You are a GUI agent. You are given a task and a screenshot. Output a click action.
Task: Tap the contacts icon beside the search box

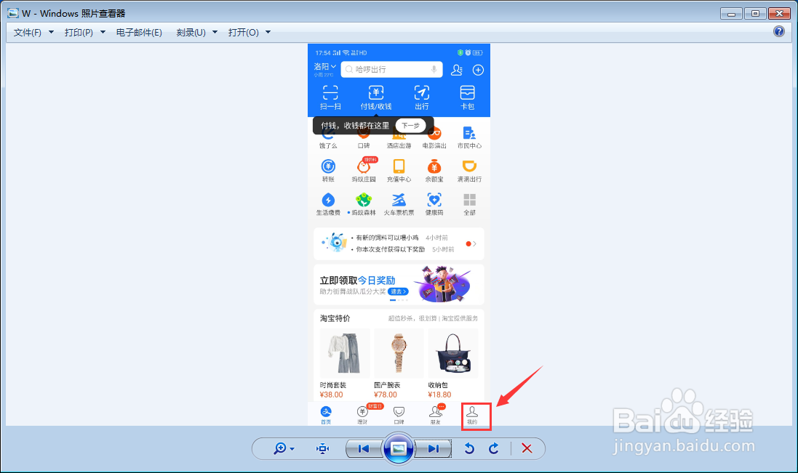(457, 70)
